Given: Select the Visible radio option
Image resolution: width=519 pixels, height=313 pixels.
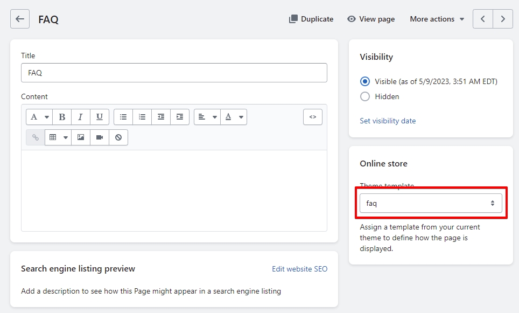Looking at the screenshot, I should (x=365, y=82).
